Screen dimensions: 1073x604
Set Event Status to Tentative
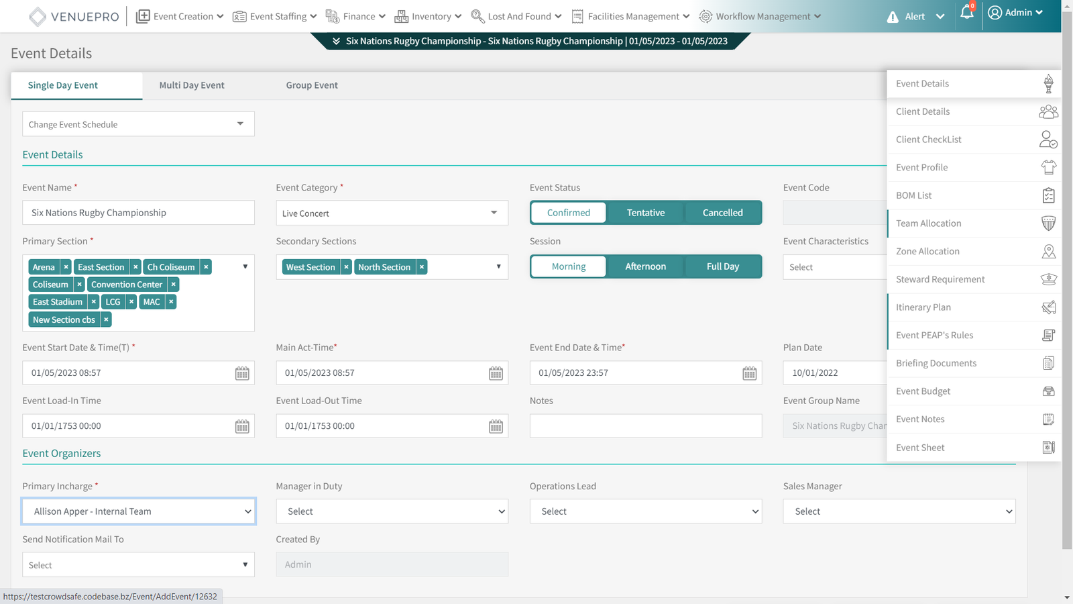(x=645, y=213)
